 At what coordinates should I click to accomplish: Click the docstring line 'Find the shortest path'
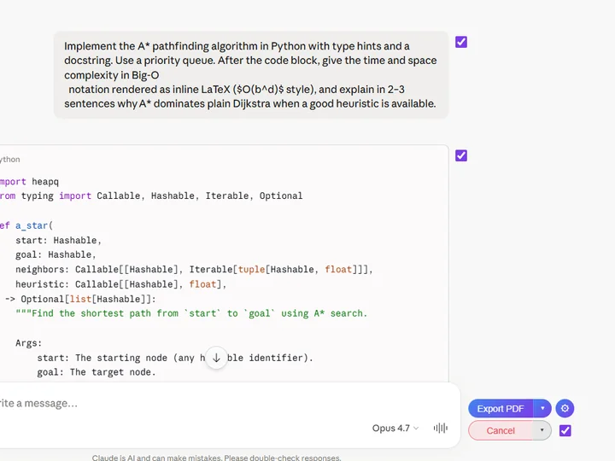pyautogui.click(x=191, y=313)
